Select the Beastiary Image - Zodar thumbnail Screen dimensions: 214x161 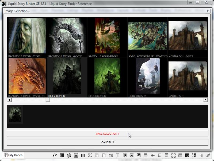pos(67,36)
